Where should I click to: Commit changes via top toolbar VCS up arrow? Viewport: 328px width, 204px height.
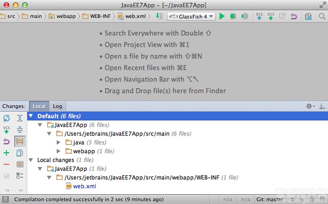(x=271, y=16)
